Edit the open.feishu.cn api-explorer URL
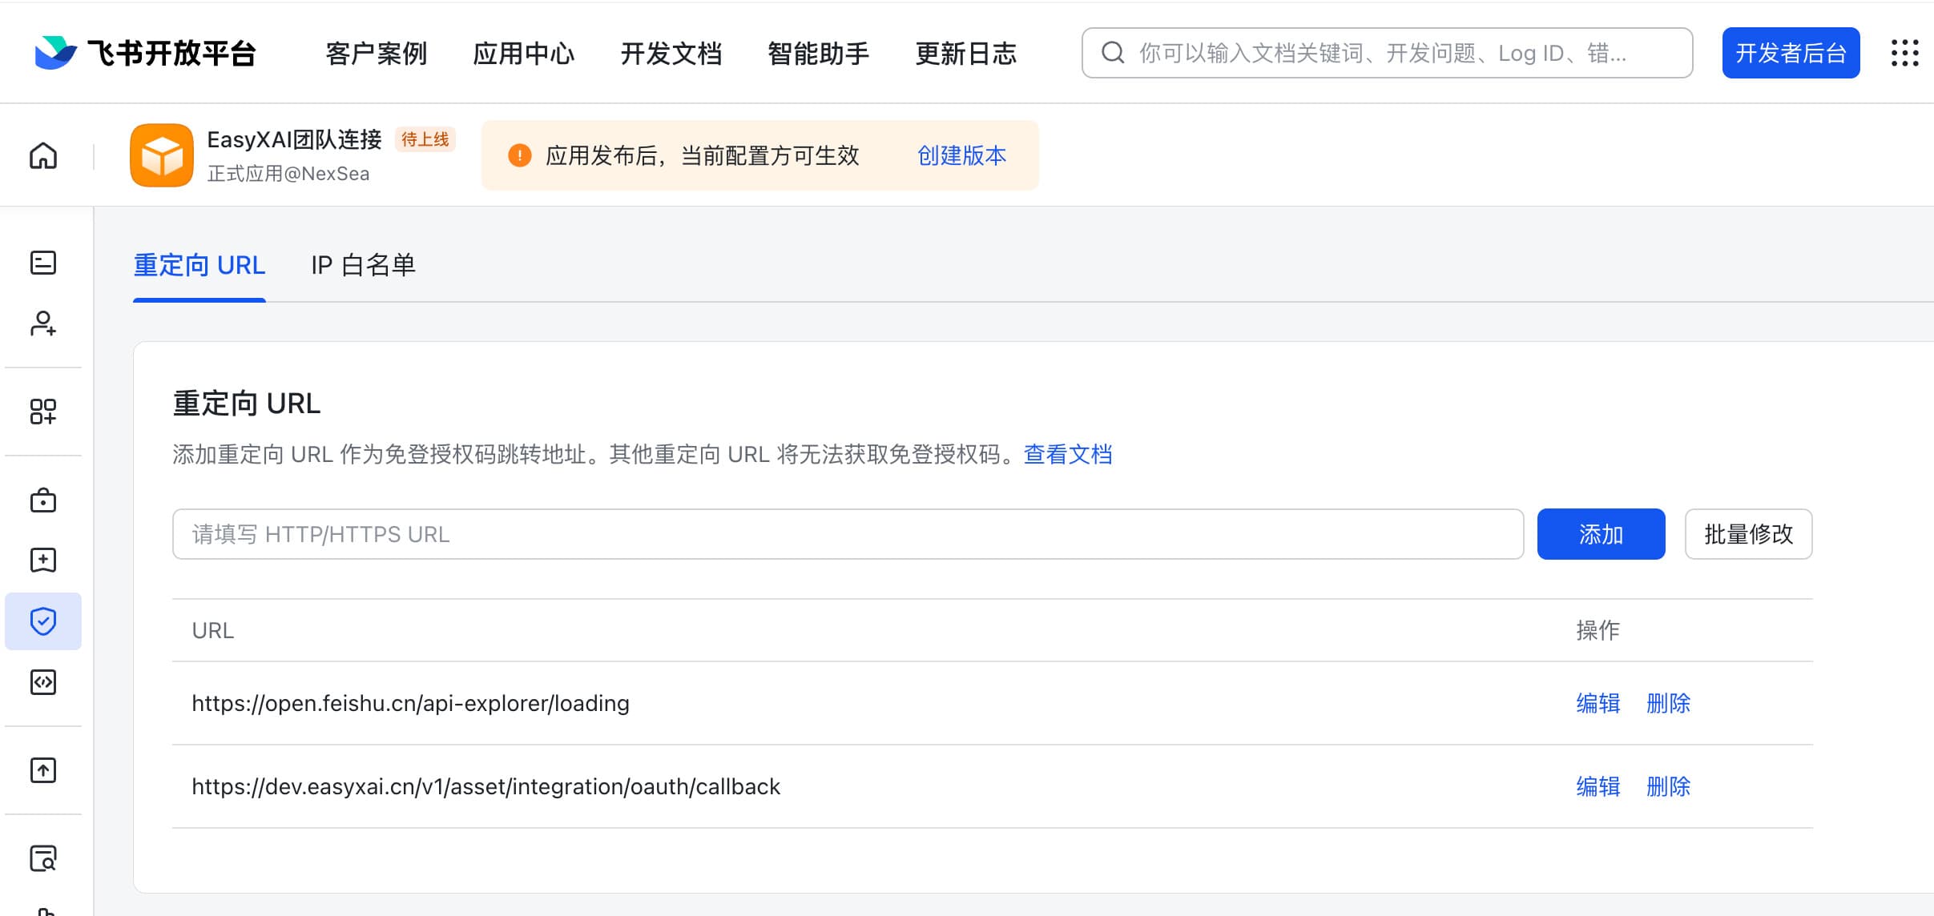 (x=1598, y=703)
